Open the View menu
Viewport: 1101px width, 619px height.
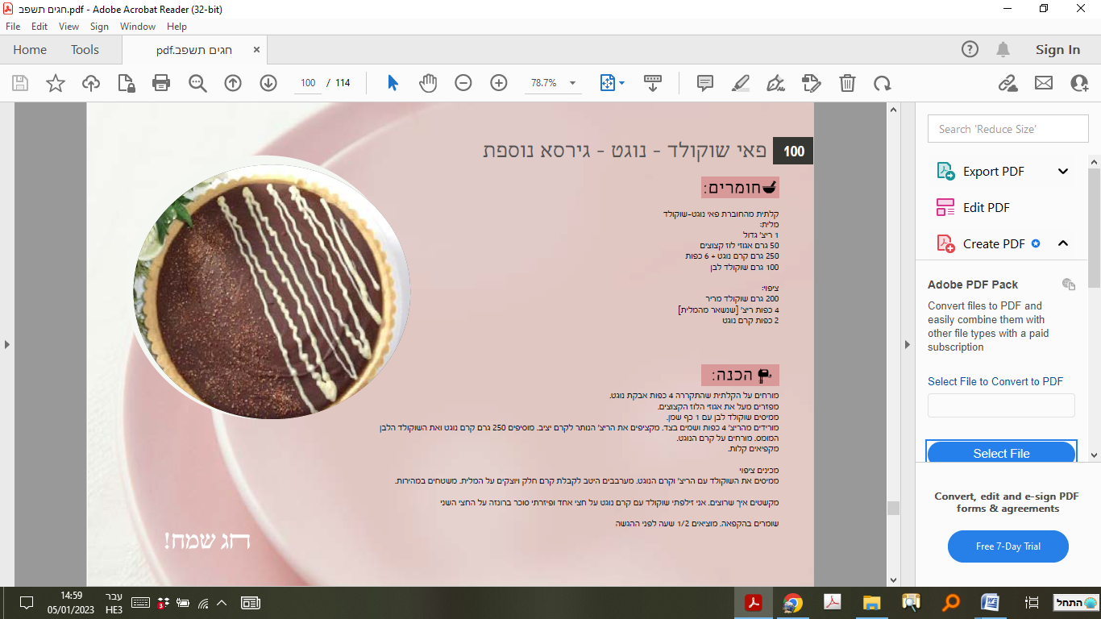tap(69, 27)
